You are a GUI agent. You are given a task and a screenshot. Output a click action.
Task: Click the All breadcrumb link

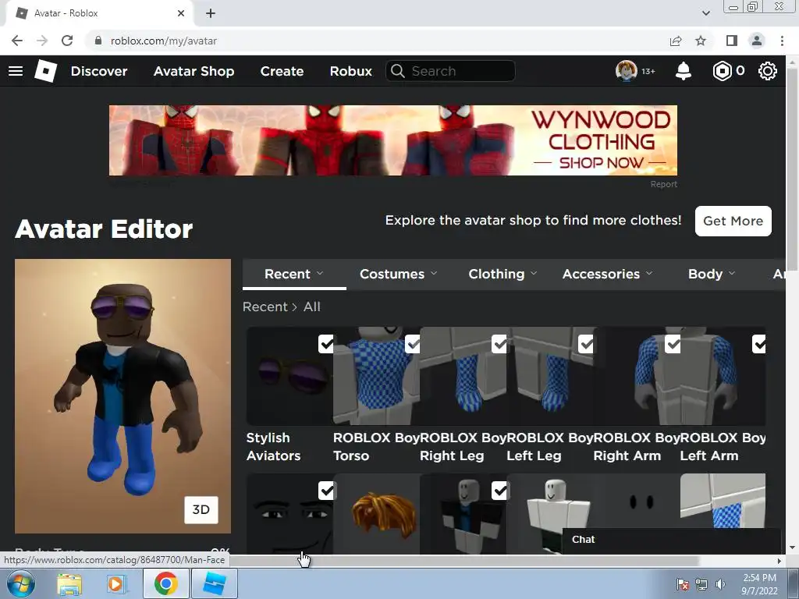pos(312,307)
